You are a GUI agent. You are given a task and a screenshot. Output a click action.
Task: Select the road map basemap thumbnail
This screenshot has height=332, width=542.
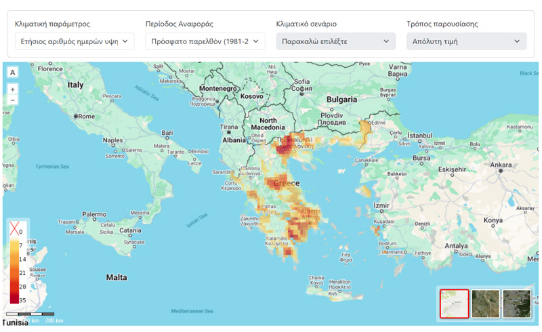coord(454,304)
